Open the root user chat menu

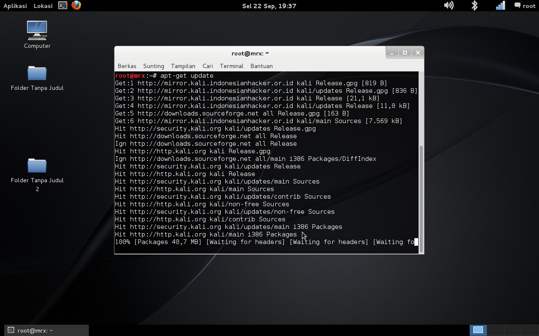pos(525,6)
